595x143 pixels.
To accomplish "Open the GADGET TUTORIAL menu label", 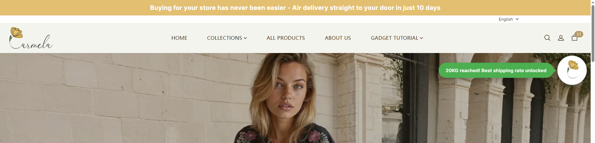I will click(394, 38).
